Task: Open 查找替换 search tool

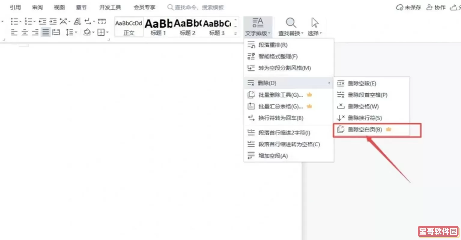Action: point(291,27)
